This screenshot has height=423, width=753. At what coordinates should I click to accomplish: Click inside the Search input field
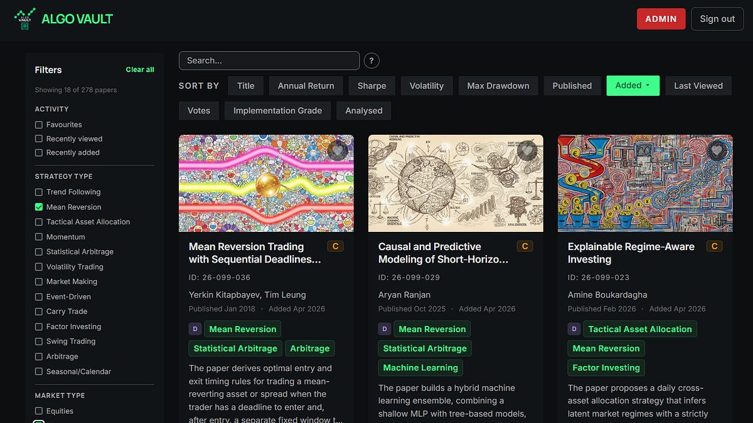pyautogui.click(x=269, y=61)
